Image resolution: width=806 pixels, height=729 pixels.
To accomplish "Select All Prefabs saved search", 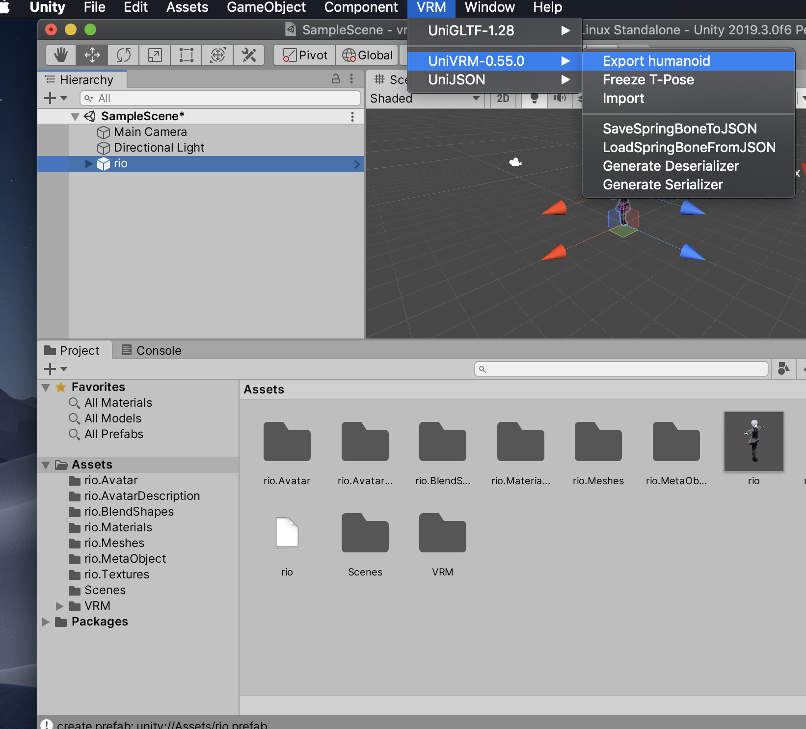I will (x=114, y=434).
